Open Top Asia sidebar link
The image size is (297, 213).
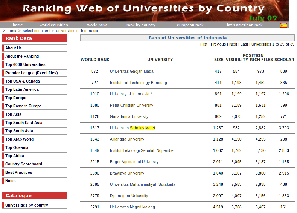point(34,114)
